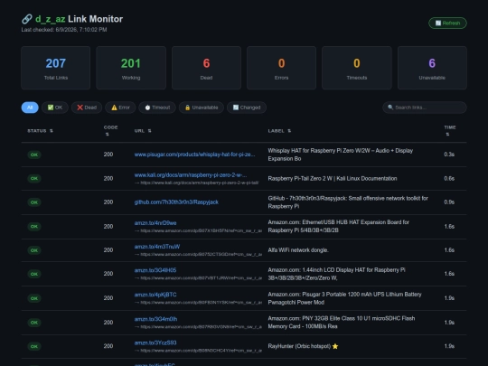Click the chain link icon beside the title
Viewport: 488px width, 366px height.
(27, 19)
